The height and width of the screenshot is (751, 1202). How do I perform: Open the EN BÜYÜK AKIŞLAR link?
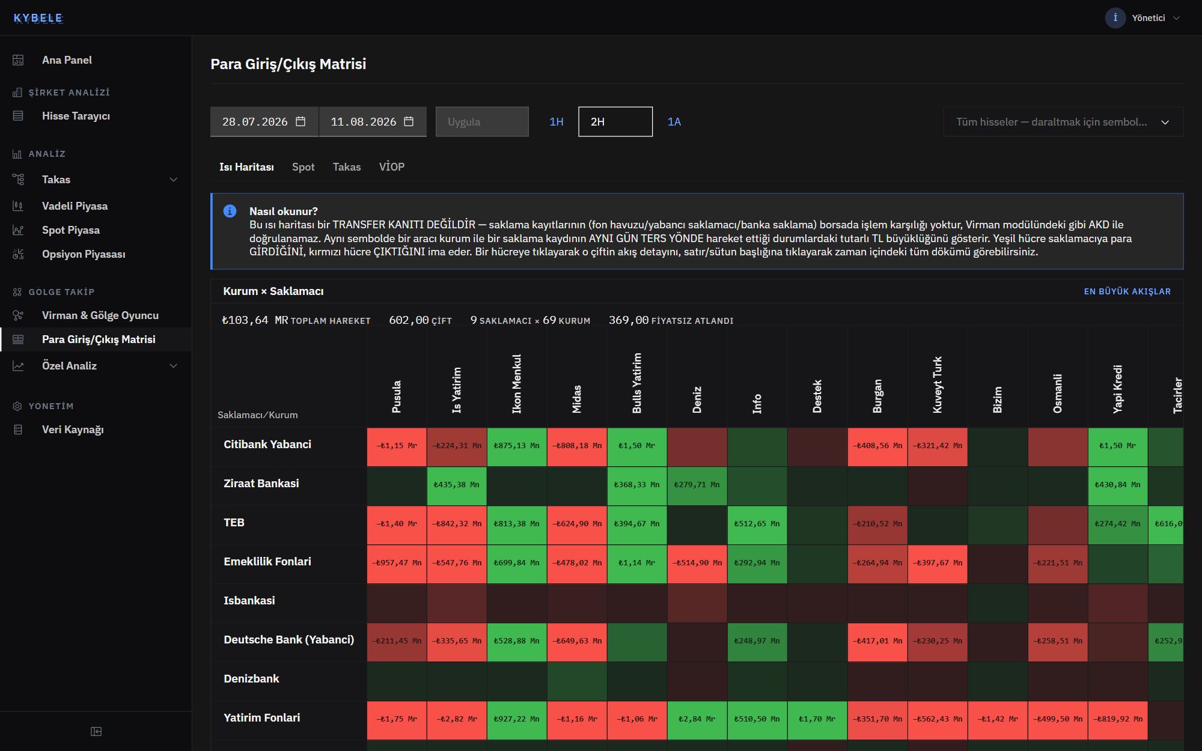click(1127, 291)
